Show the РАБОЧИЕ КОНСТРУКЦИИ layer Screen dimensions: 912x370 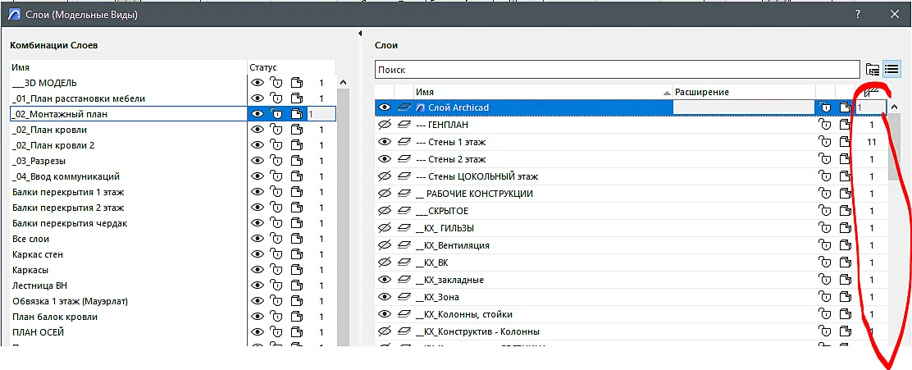pyautogui.click(x=384, y=194)
